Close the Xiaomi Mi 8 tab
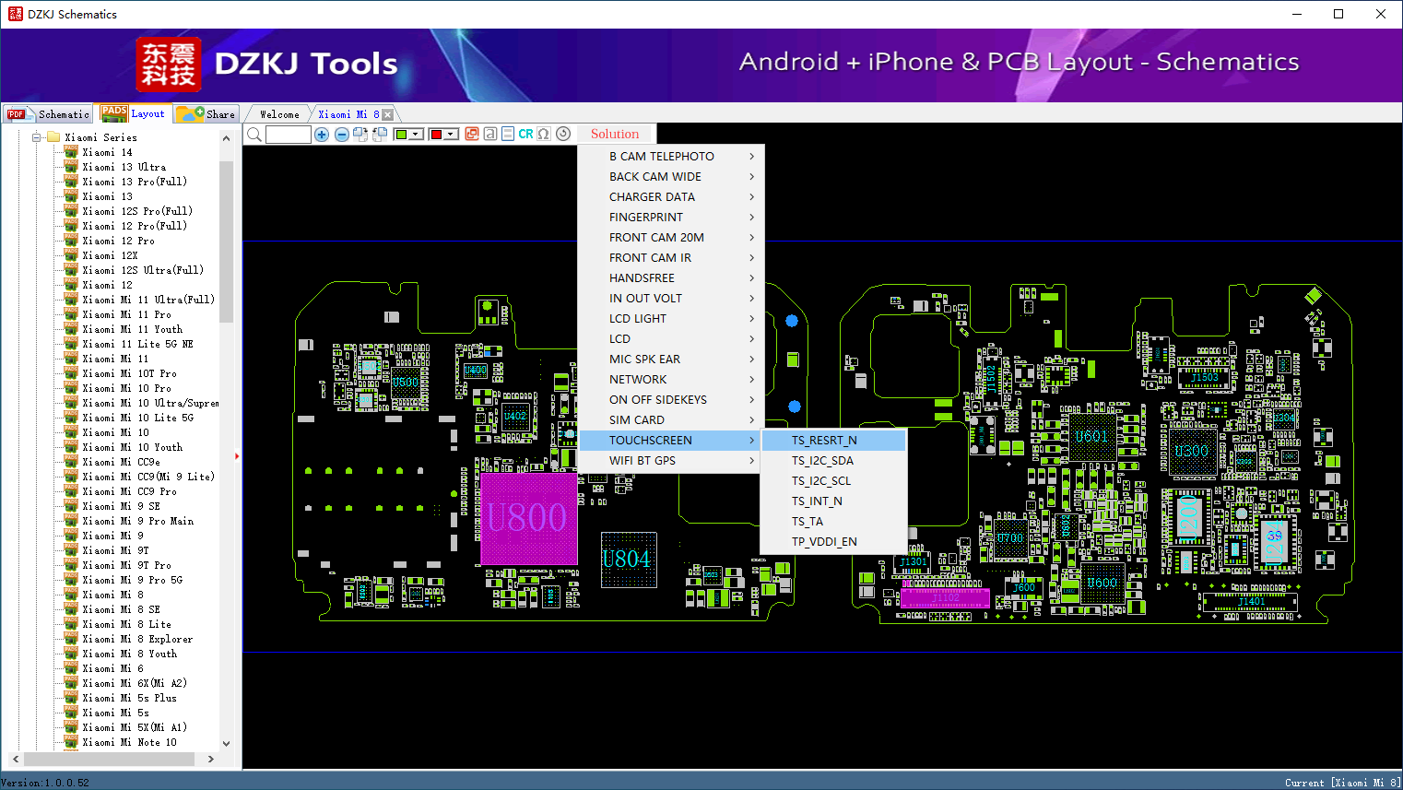 pyautogui.click(x=387, y=114)
